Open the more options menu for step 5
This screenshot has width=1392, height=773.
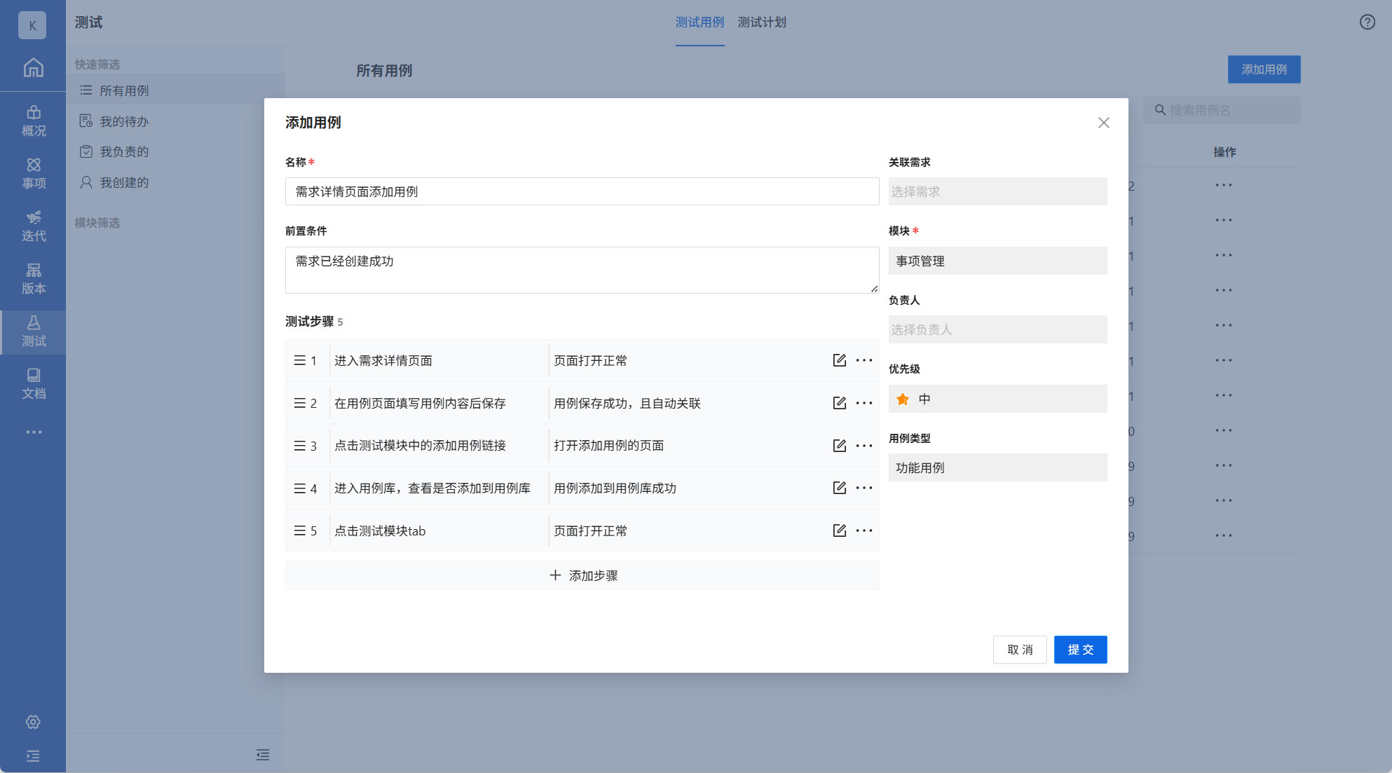[864, 531]
